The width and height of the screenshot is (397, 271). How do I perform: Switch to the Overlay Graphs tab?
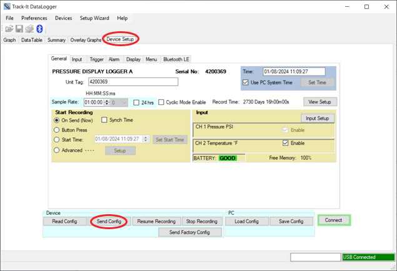pyautogui.click(x=86, y=39)
